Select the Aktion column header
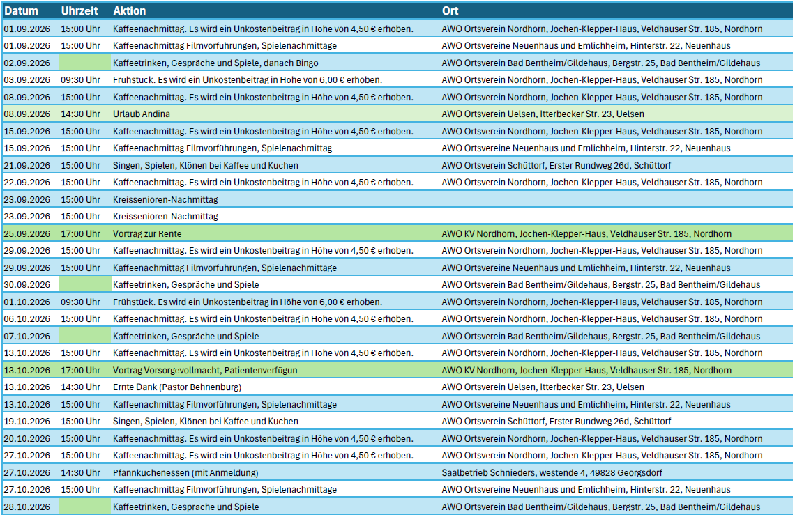 coord(130,11)
